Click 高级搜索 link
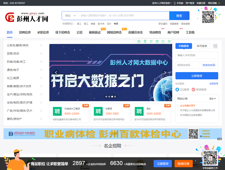 click(185, 24)
